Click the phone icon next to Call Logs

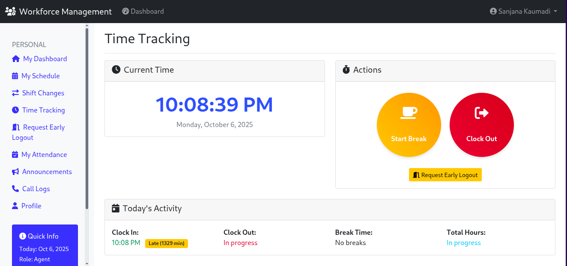point(15,189)
